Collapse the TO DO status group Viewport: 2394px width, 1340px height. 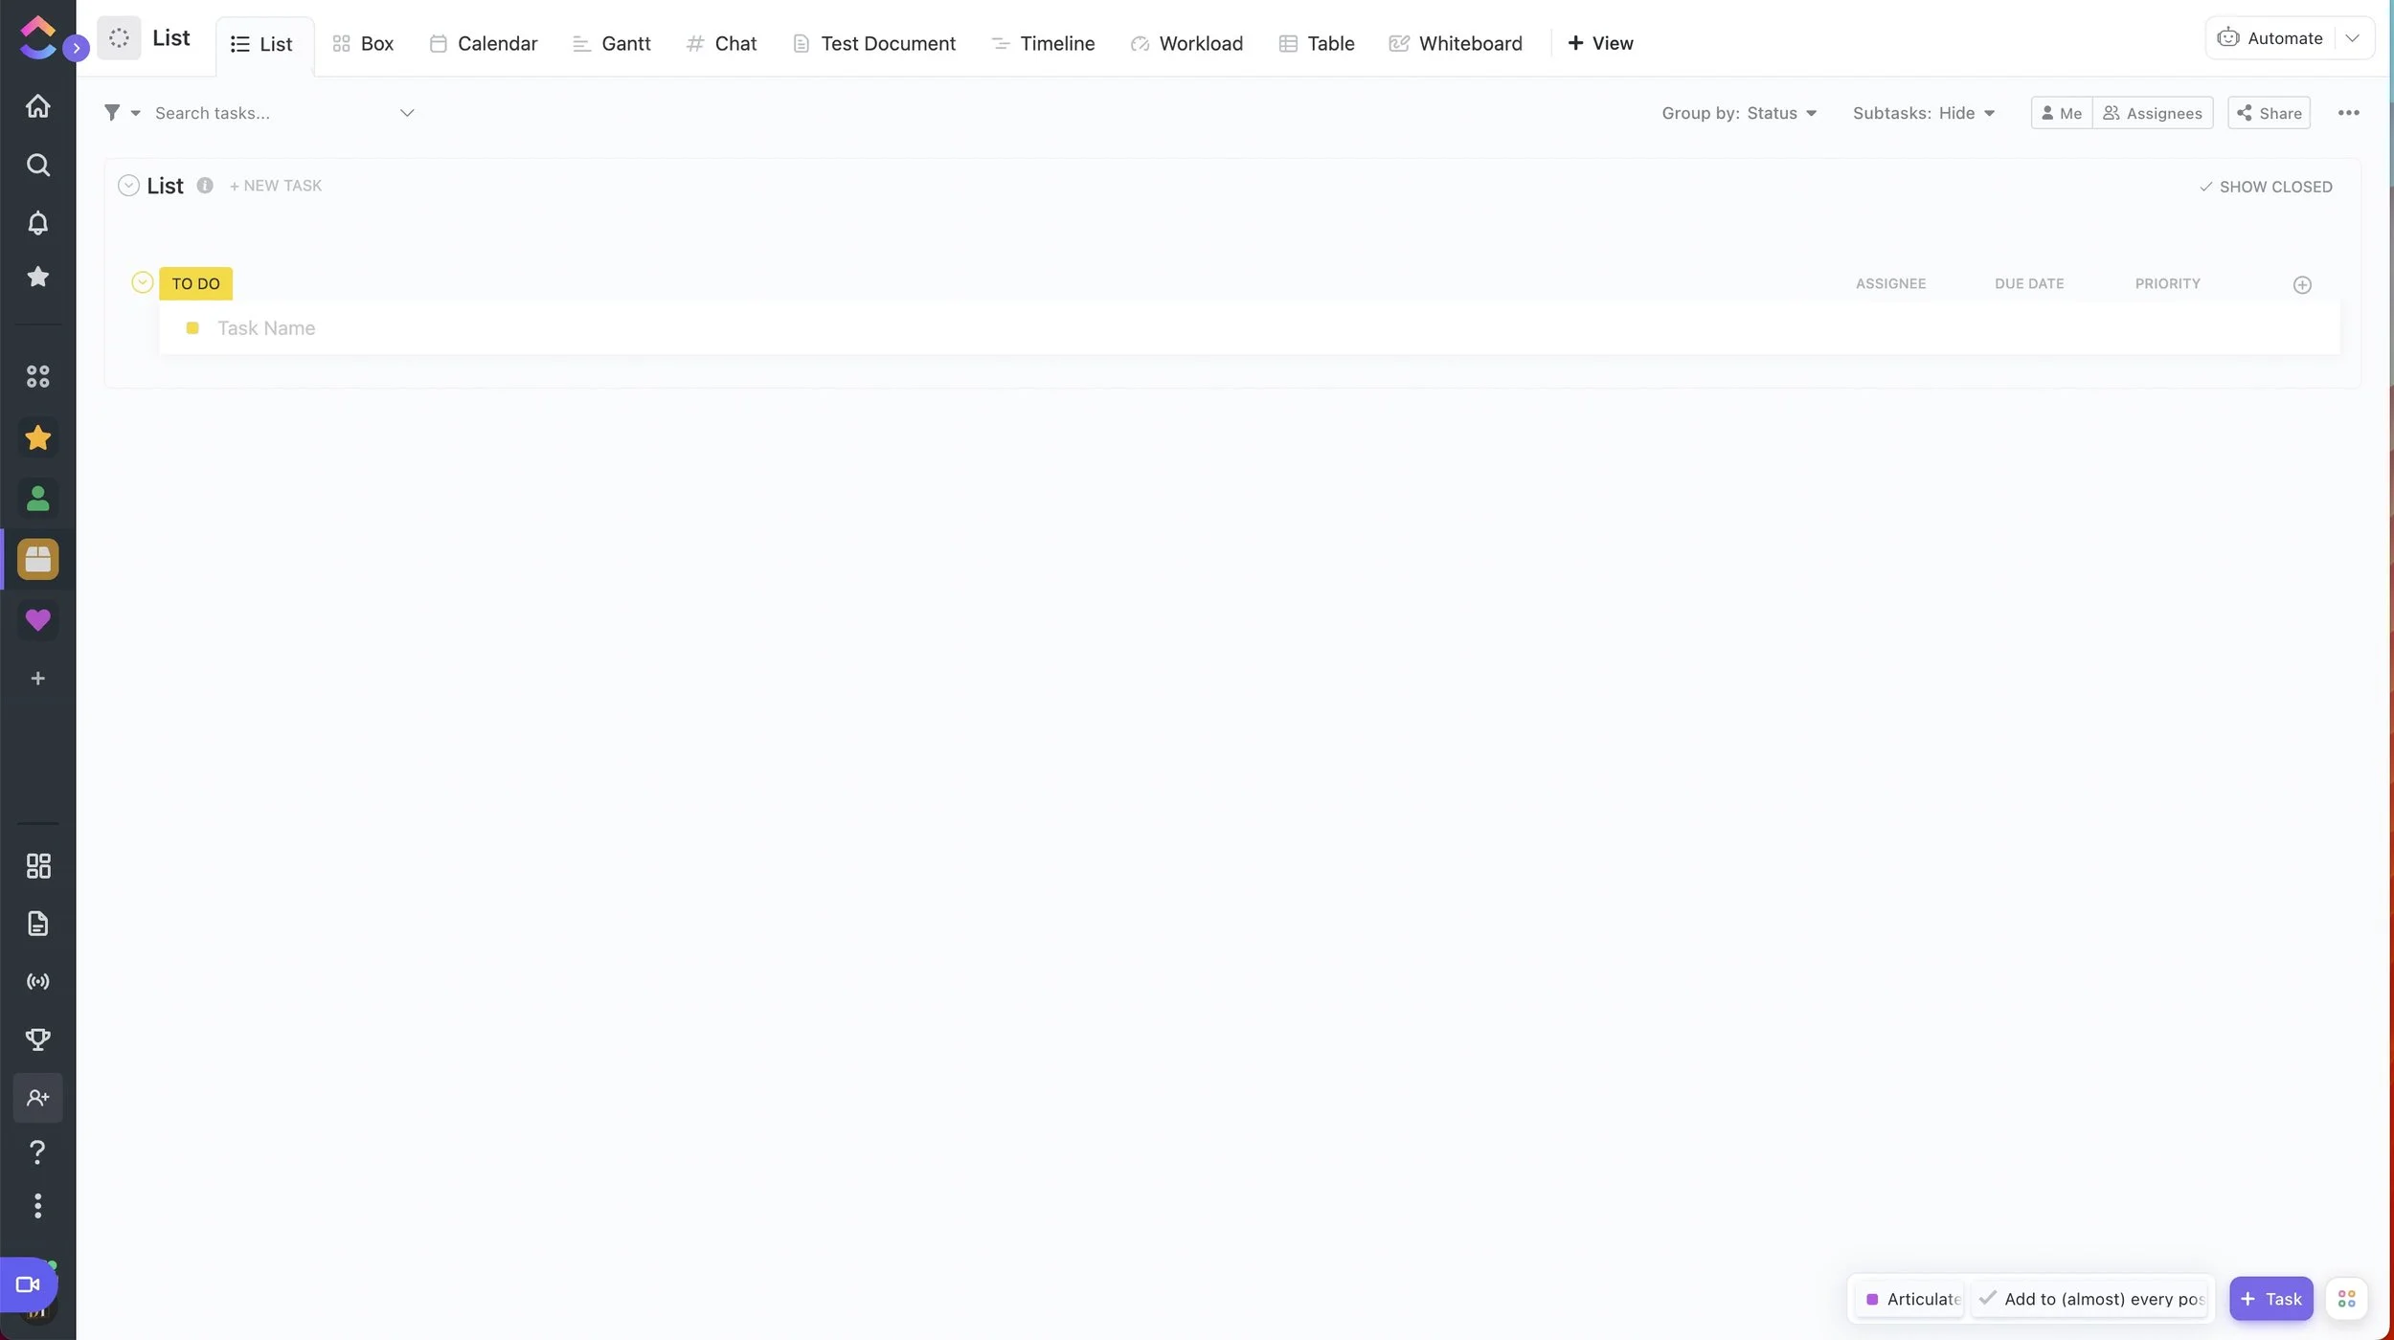(142, 282)
